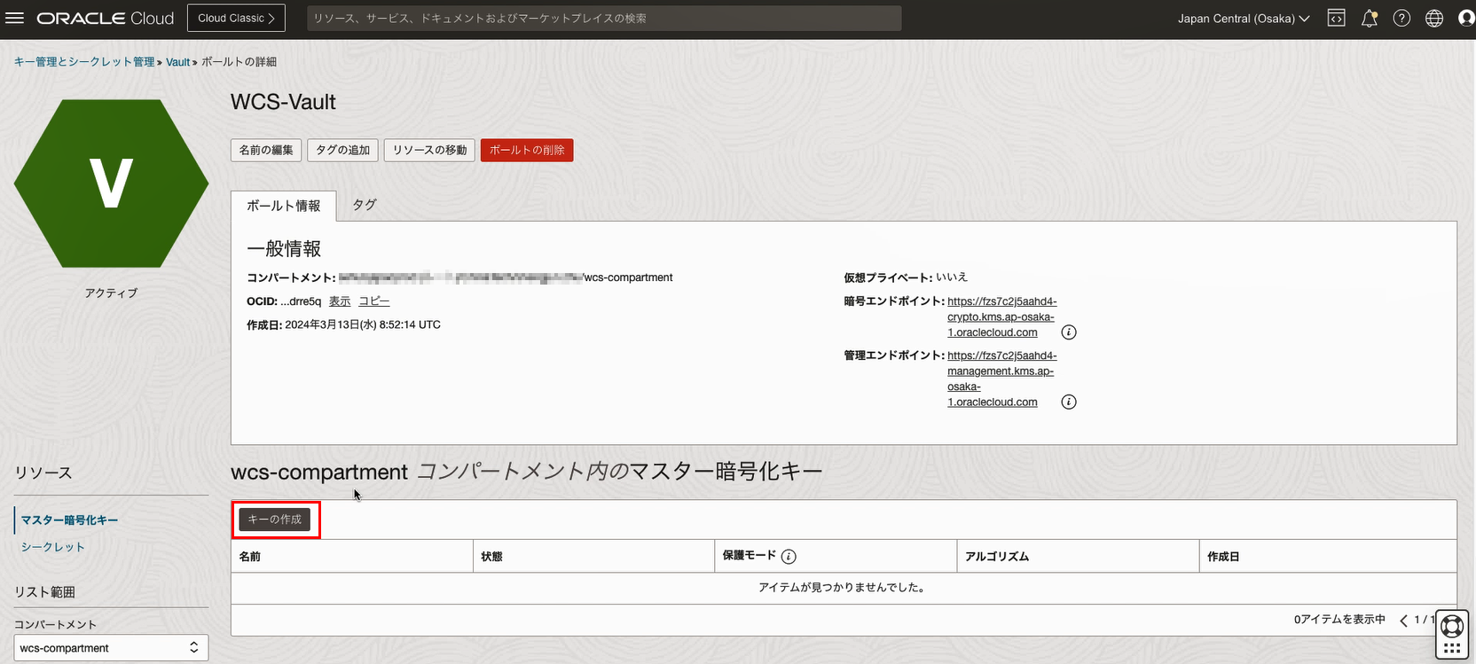This screenshot has height=664, width=1476.
Task: Go to previous page arrow
Action: [1403, 621]
